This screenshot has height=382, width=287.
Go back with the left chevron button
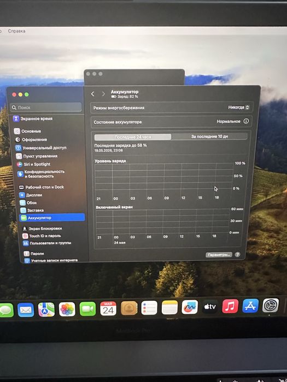92,94
